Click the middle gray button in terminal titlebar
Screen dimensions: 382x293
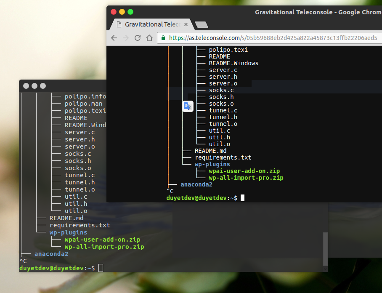(34, 86)
